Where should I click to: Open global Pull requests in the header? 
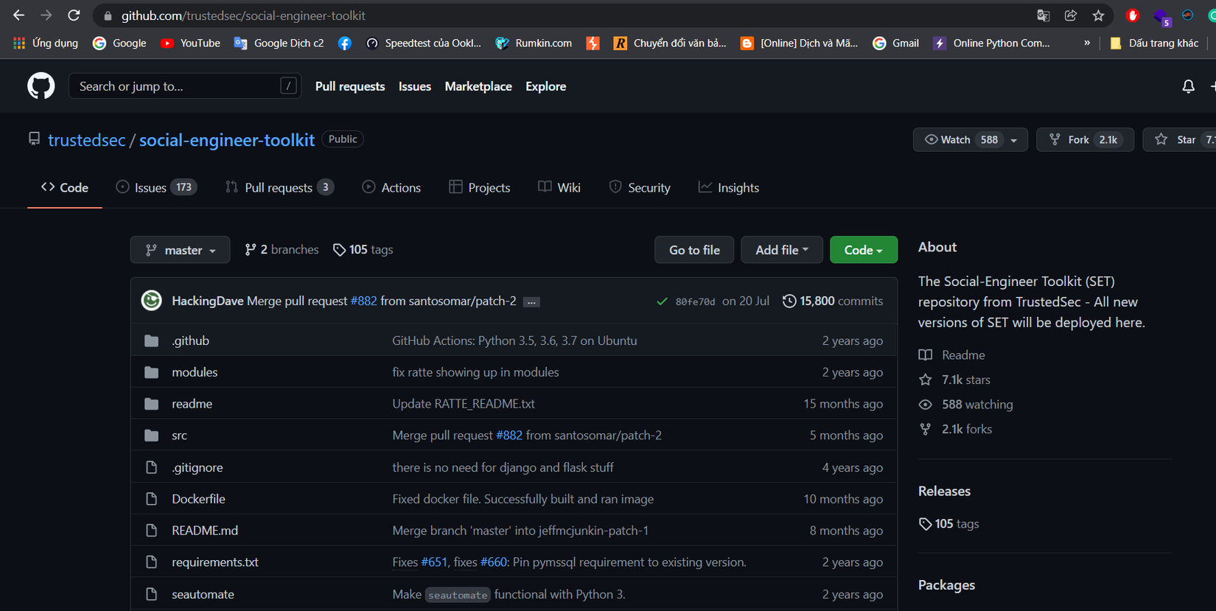(x=350, y=86)
